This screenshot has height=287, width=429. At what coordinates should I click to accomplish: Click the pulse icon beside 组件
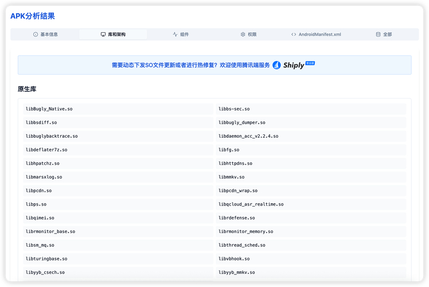click(x=175, y=34)
